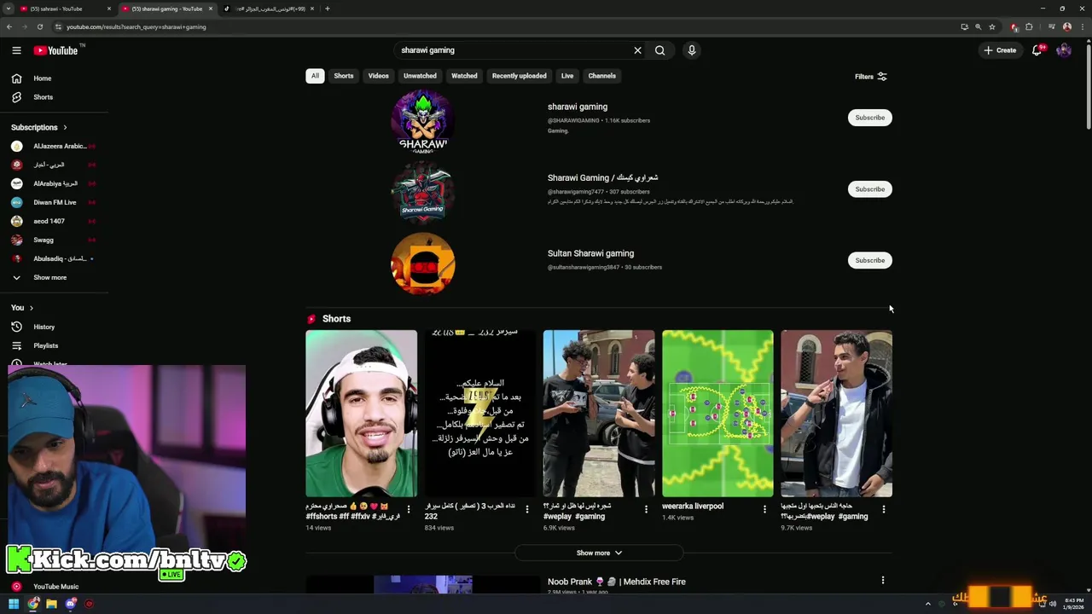
Task: Open new browser tab with plus icon
Action: [x=328, y=9]
